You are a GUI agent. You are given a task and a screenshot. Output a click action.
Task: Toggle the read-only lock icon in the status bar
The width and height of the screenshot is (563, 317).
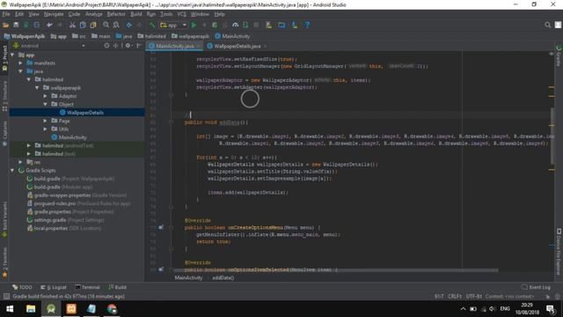[x=547, y=297]
